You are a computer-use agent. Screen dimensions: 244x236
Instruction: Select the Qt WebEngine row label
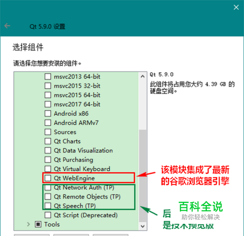pos(74,178)
